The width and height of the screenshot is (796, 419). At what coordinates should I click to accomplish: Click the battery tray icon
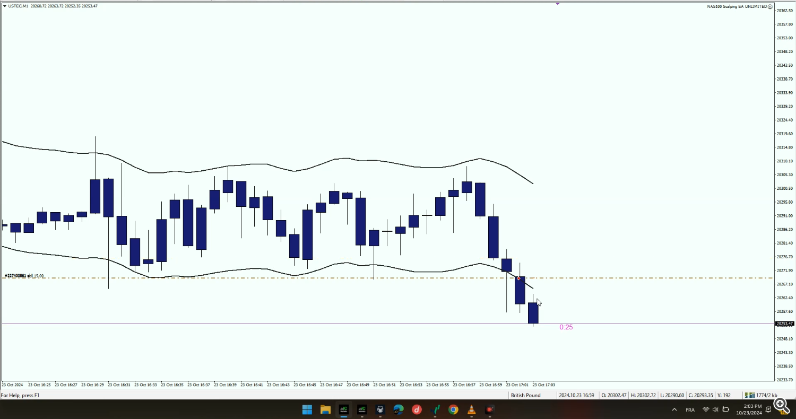click(x=725, y=409)
